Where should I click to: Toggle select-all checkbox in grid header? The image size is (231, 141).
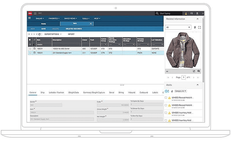click(30, 40)
